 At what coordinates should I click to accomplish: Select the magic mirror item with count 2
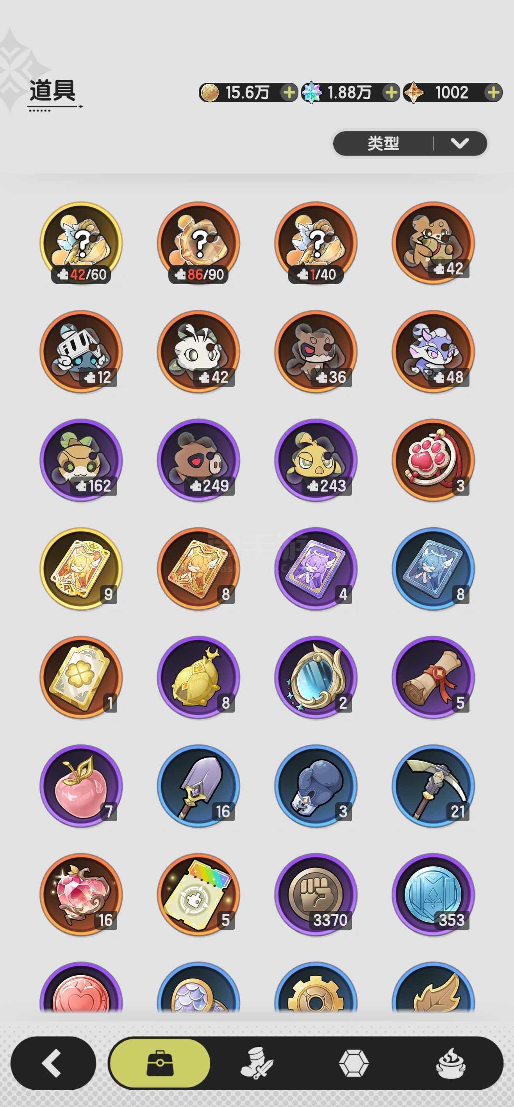tap(316, 677)
